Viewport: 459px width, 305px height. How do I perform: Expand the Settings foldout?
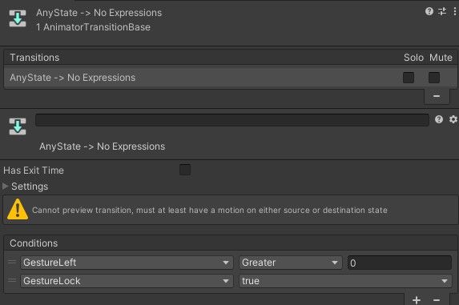(5, 187)
